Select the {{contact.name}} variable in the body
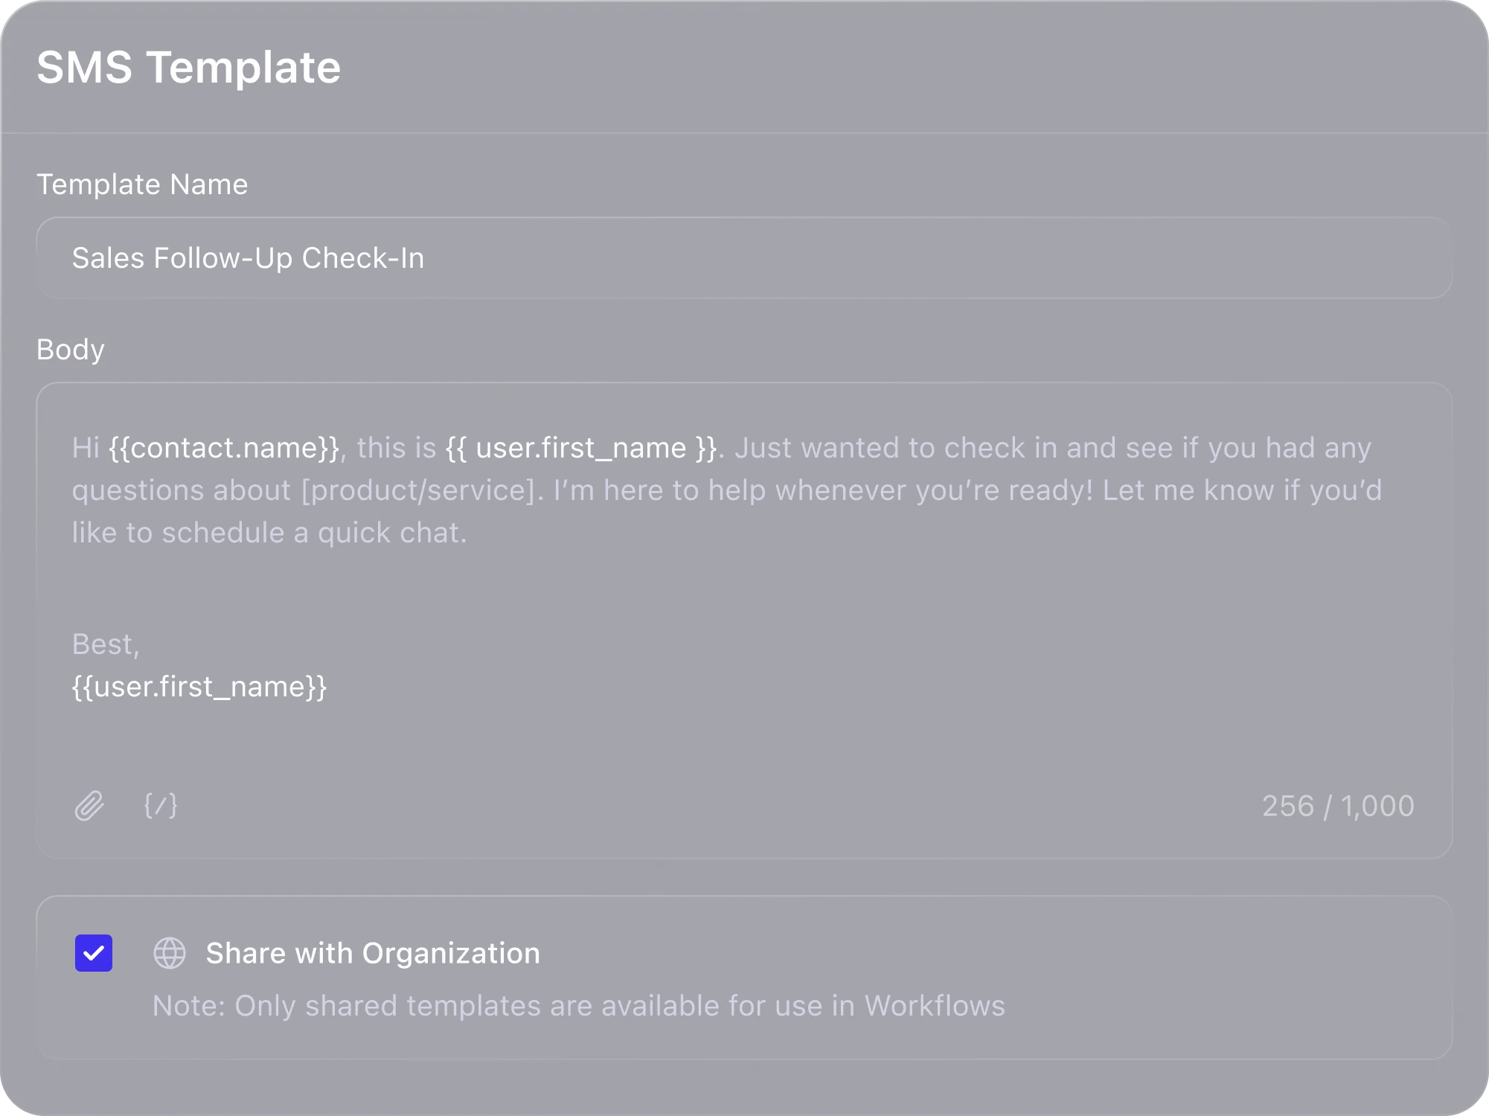 pyautogui.click(x=224, y=448)
